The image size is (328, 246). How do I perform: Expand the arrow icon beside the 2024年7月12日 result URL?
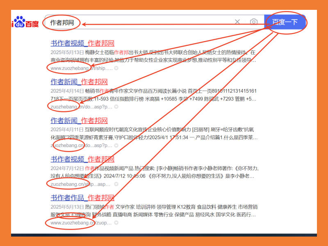117,184
